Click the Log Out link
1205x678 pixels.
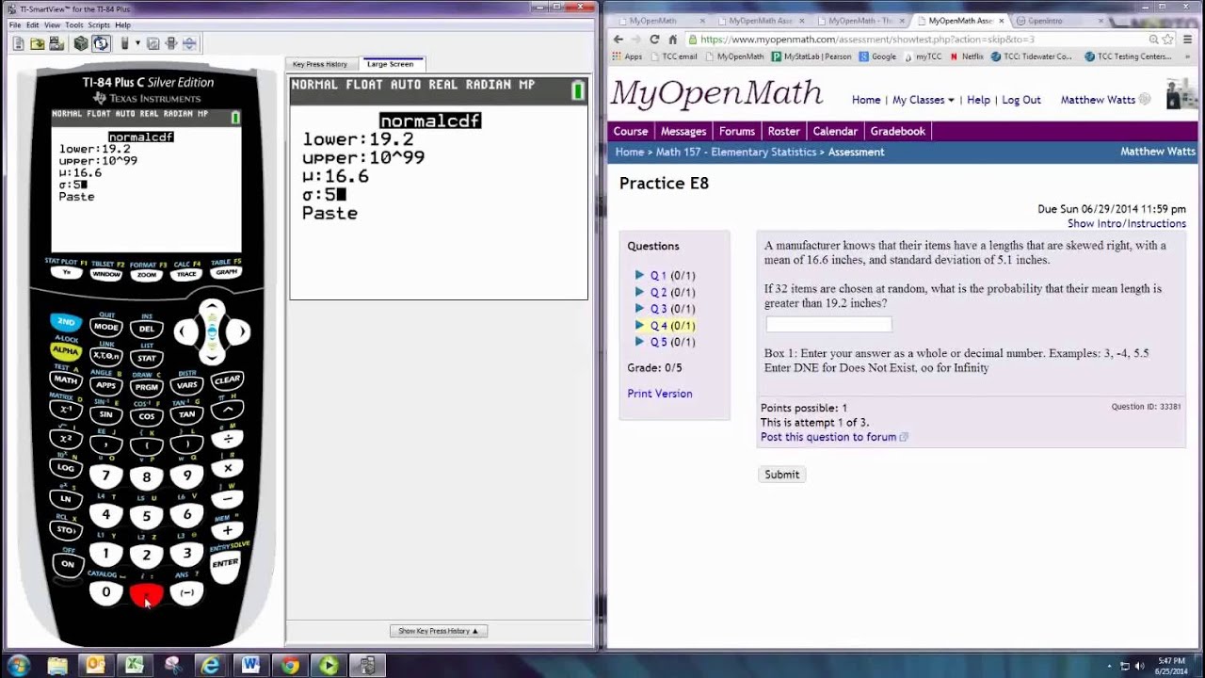click(1021, 100)
